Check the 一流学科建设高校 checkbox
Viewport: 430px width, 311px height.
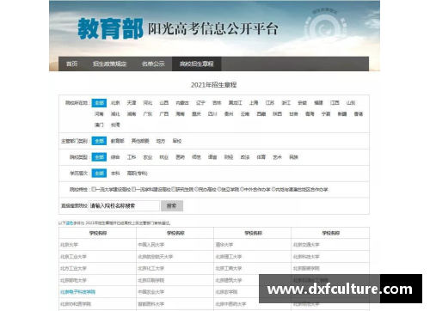pyautogui.click(x=134, y=189)
